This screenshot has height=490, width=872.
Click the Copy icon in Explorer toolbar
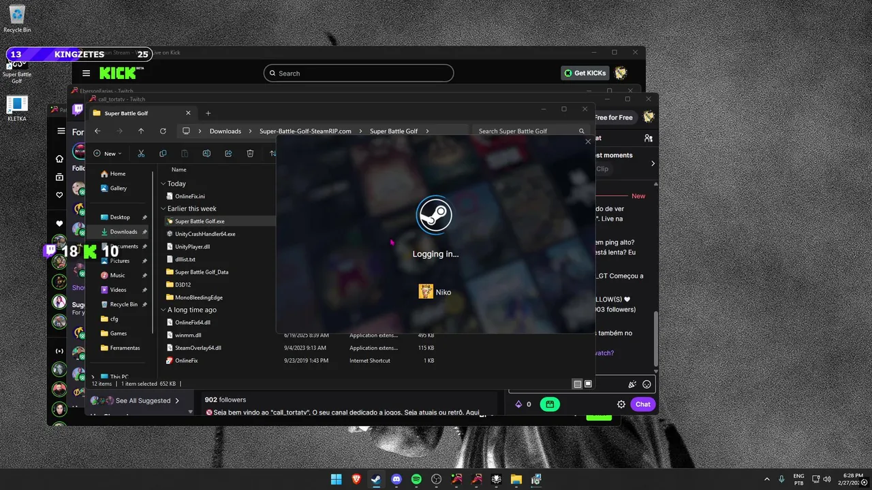[x=163, y=154]
